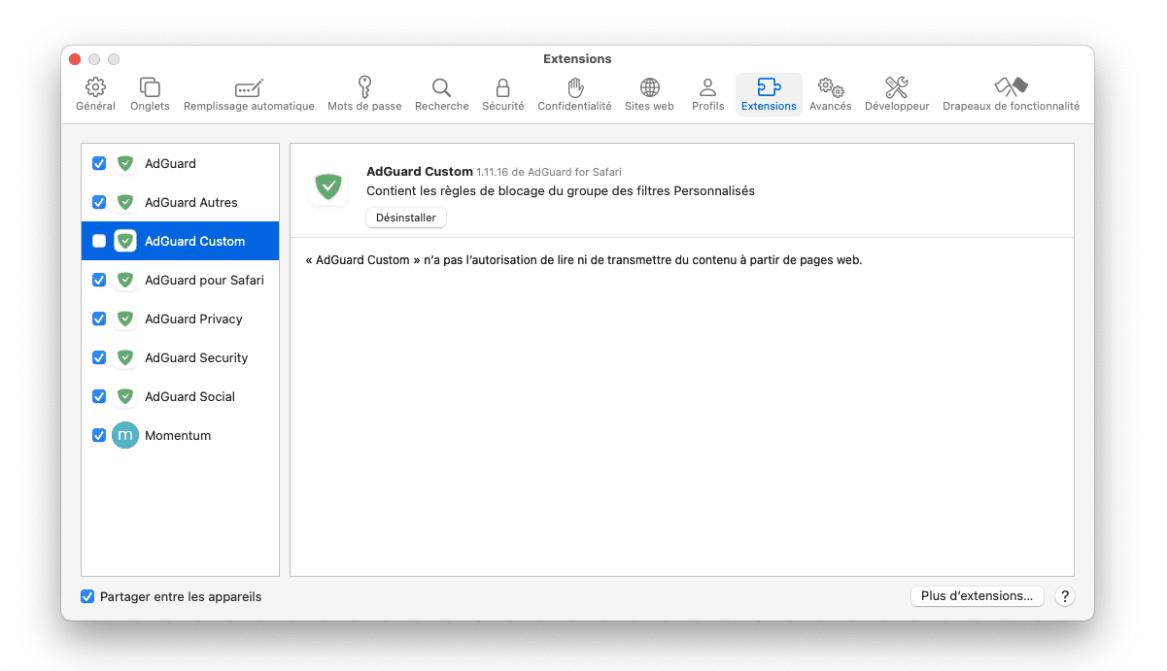Image resolution: width=1167 pixels, height=671 pixels.
Task: Open the Confidentialité tab
Action: [574, 94]
